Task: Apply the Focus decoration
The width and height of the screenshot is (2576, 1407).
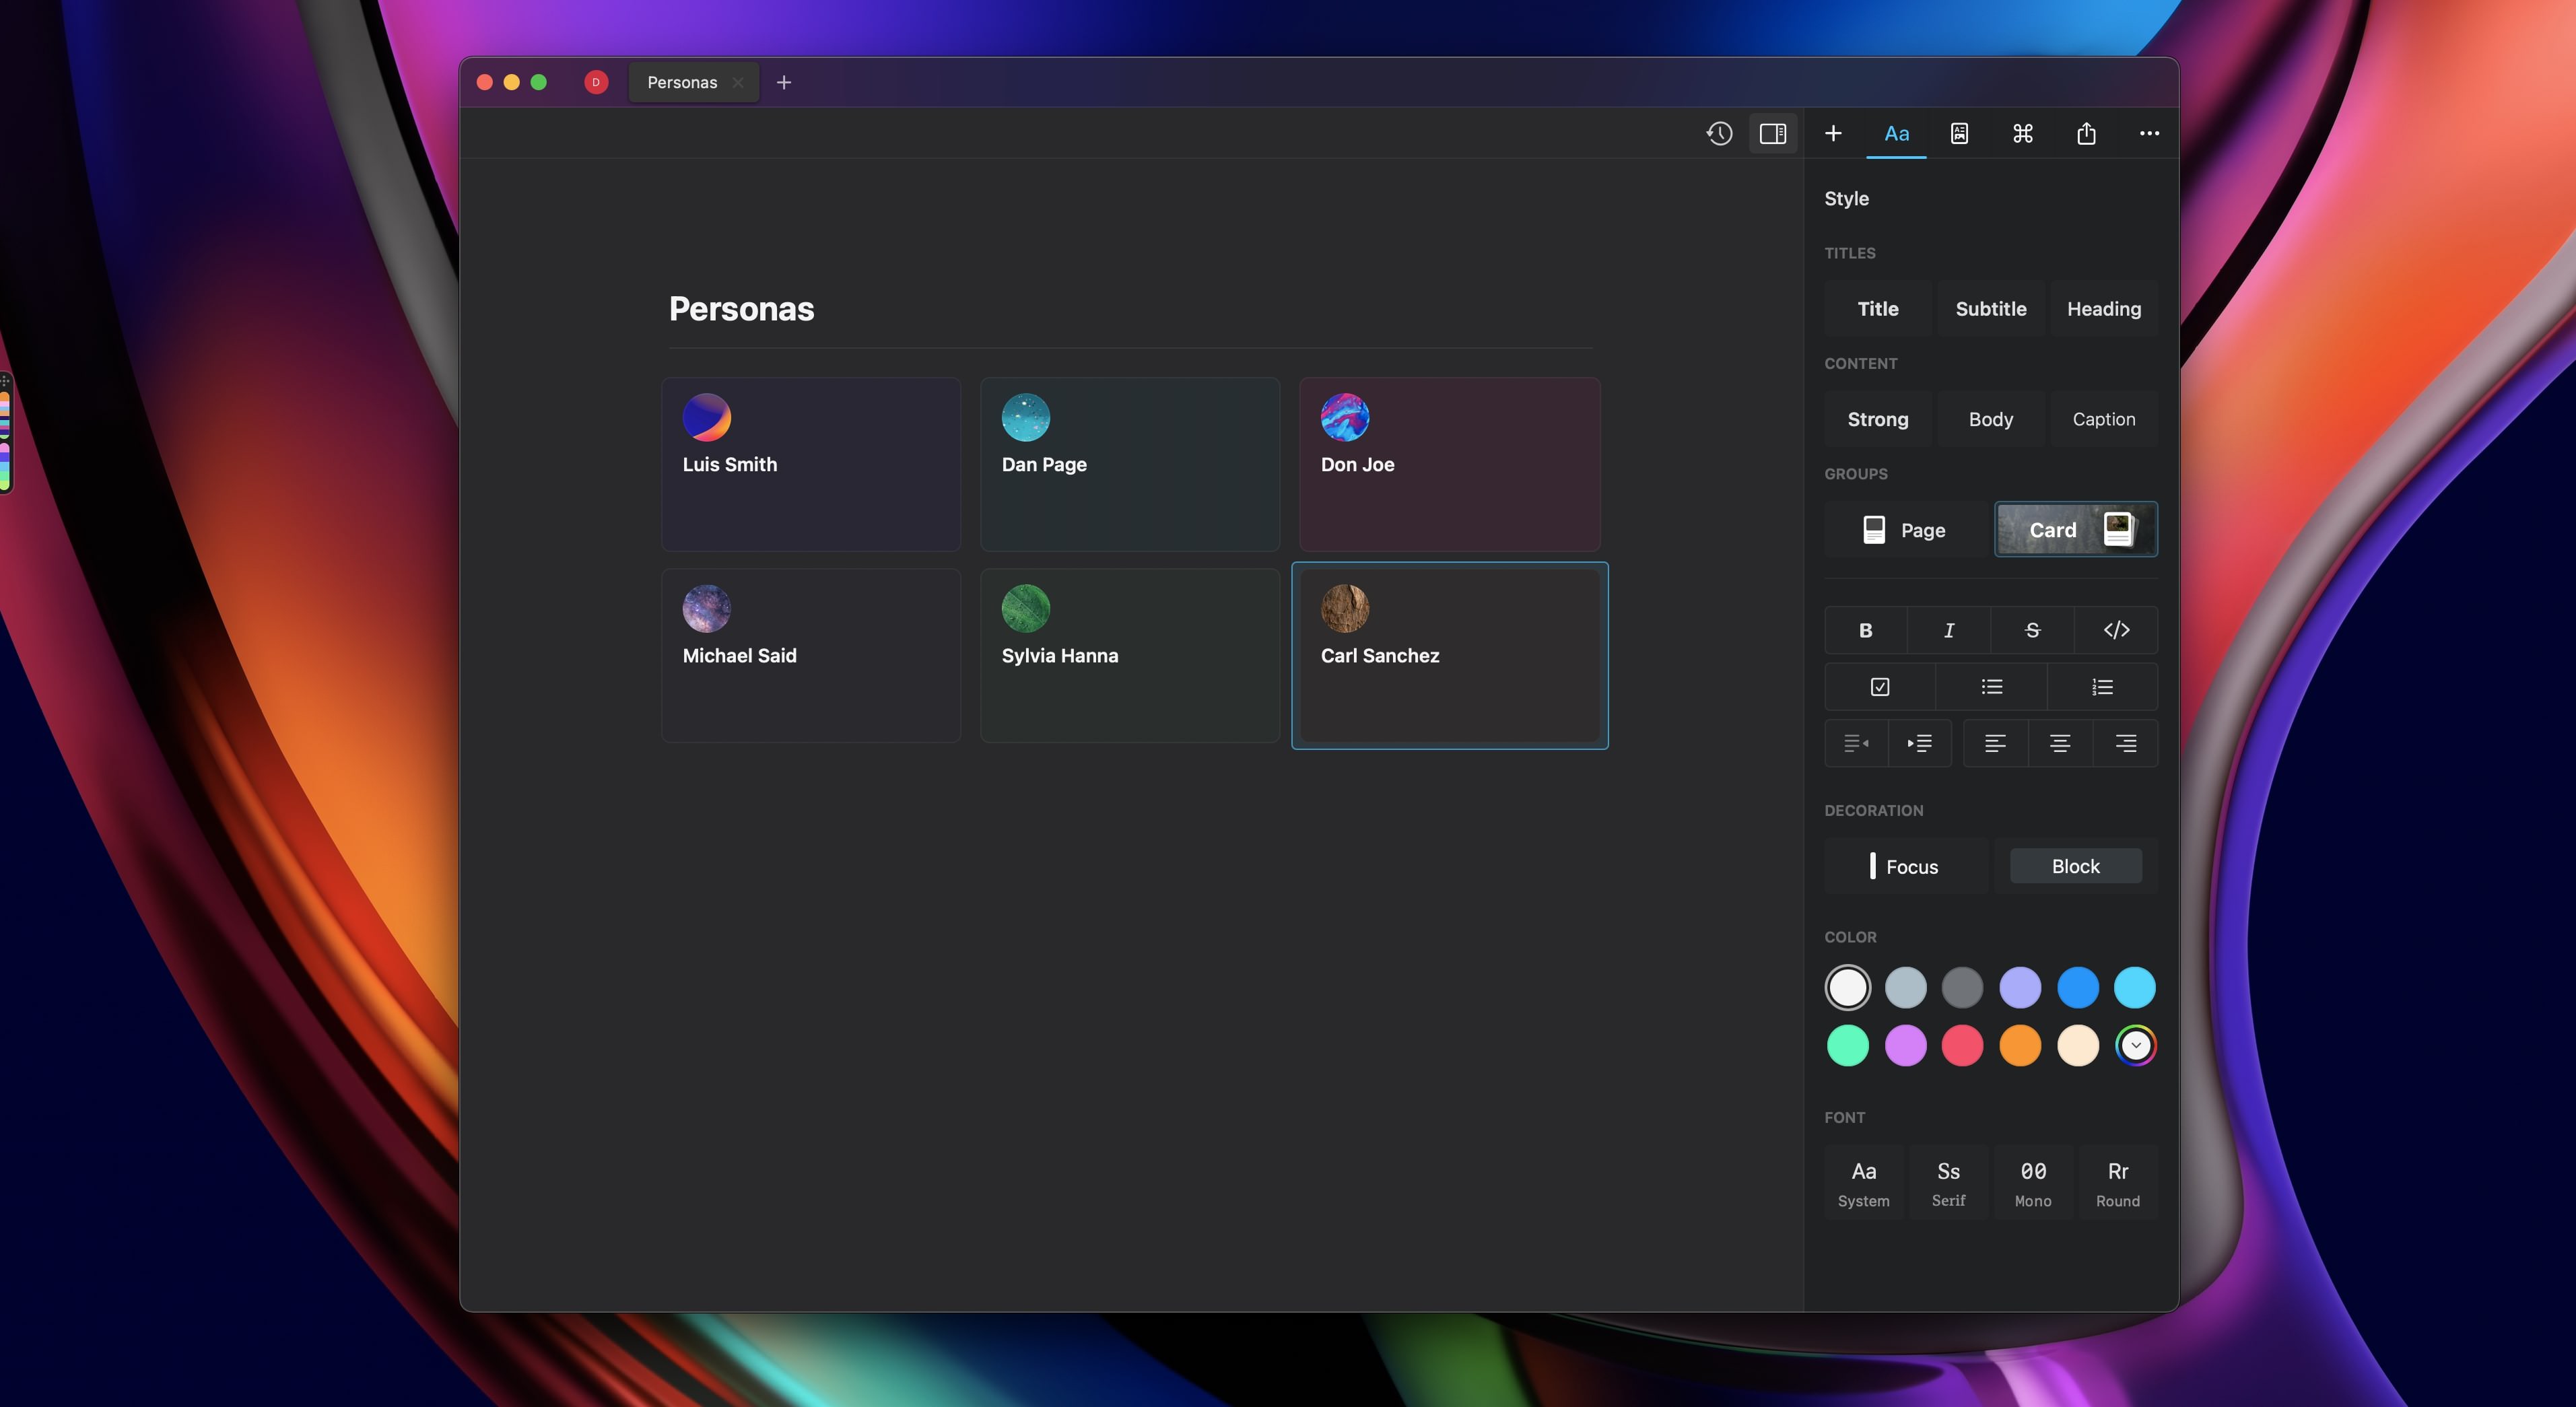Action: (1905, 867)
